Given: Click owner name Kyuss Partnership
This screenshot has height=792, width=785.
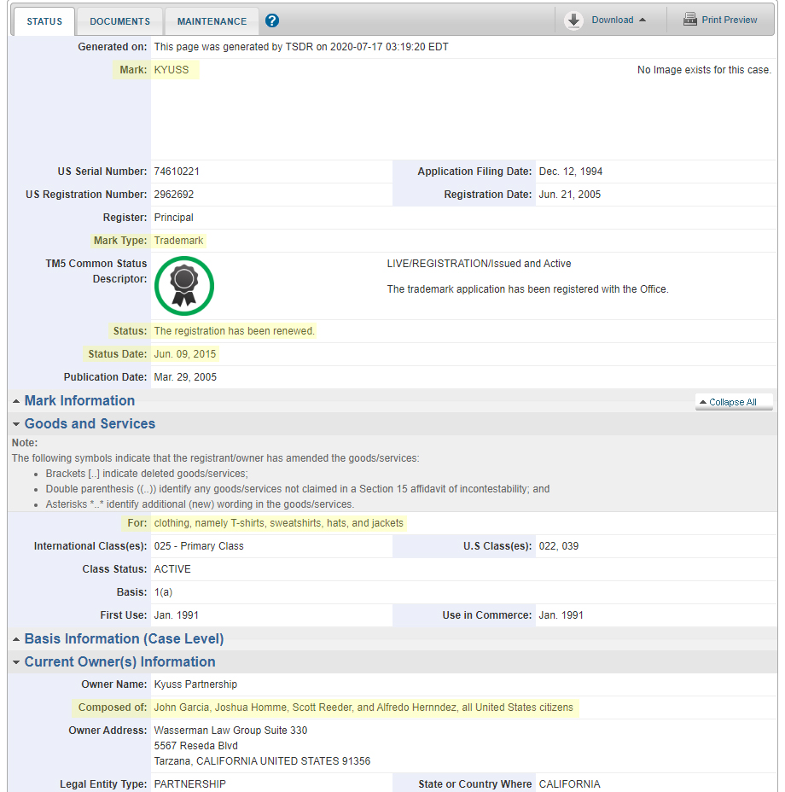Looking at the screenshot, I should pos(195,684).
